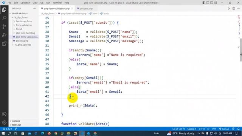Show hidden system tray icons

pyautogui.click(x=199, y=133)
